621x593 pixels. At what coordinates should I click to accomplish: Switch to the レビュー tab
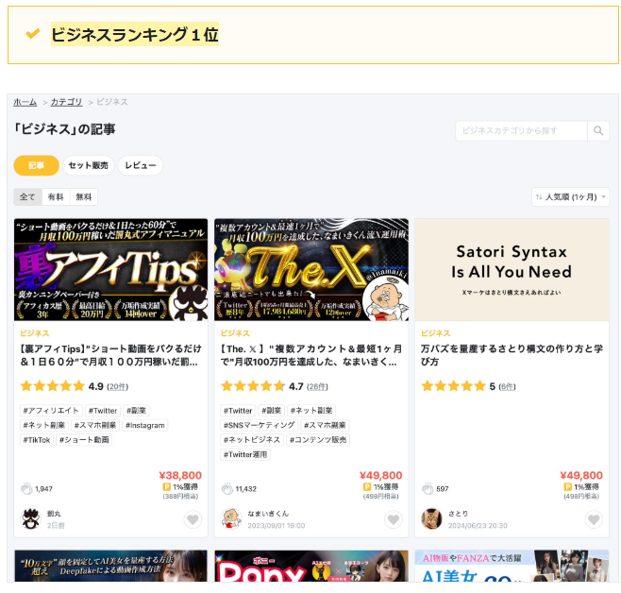(141, 165)
